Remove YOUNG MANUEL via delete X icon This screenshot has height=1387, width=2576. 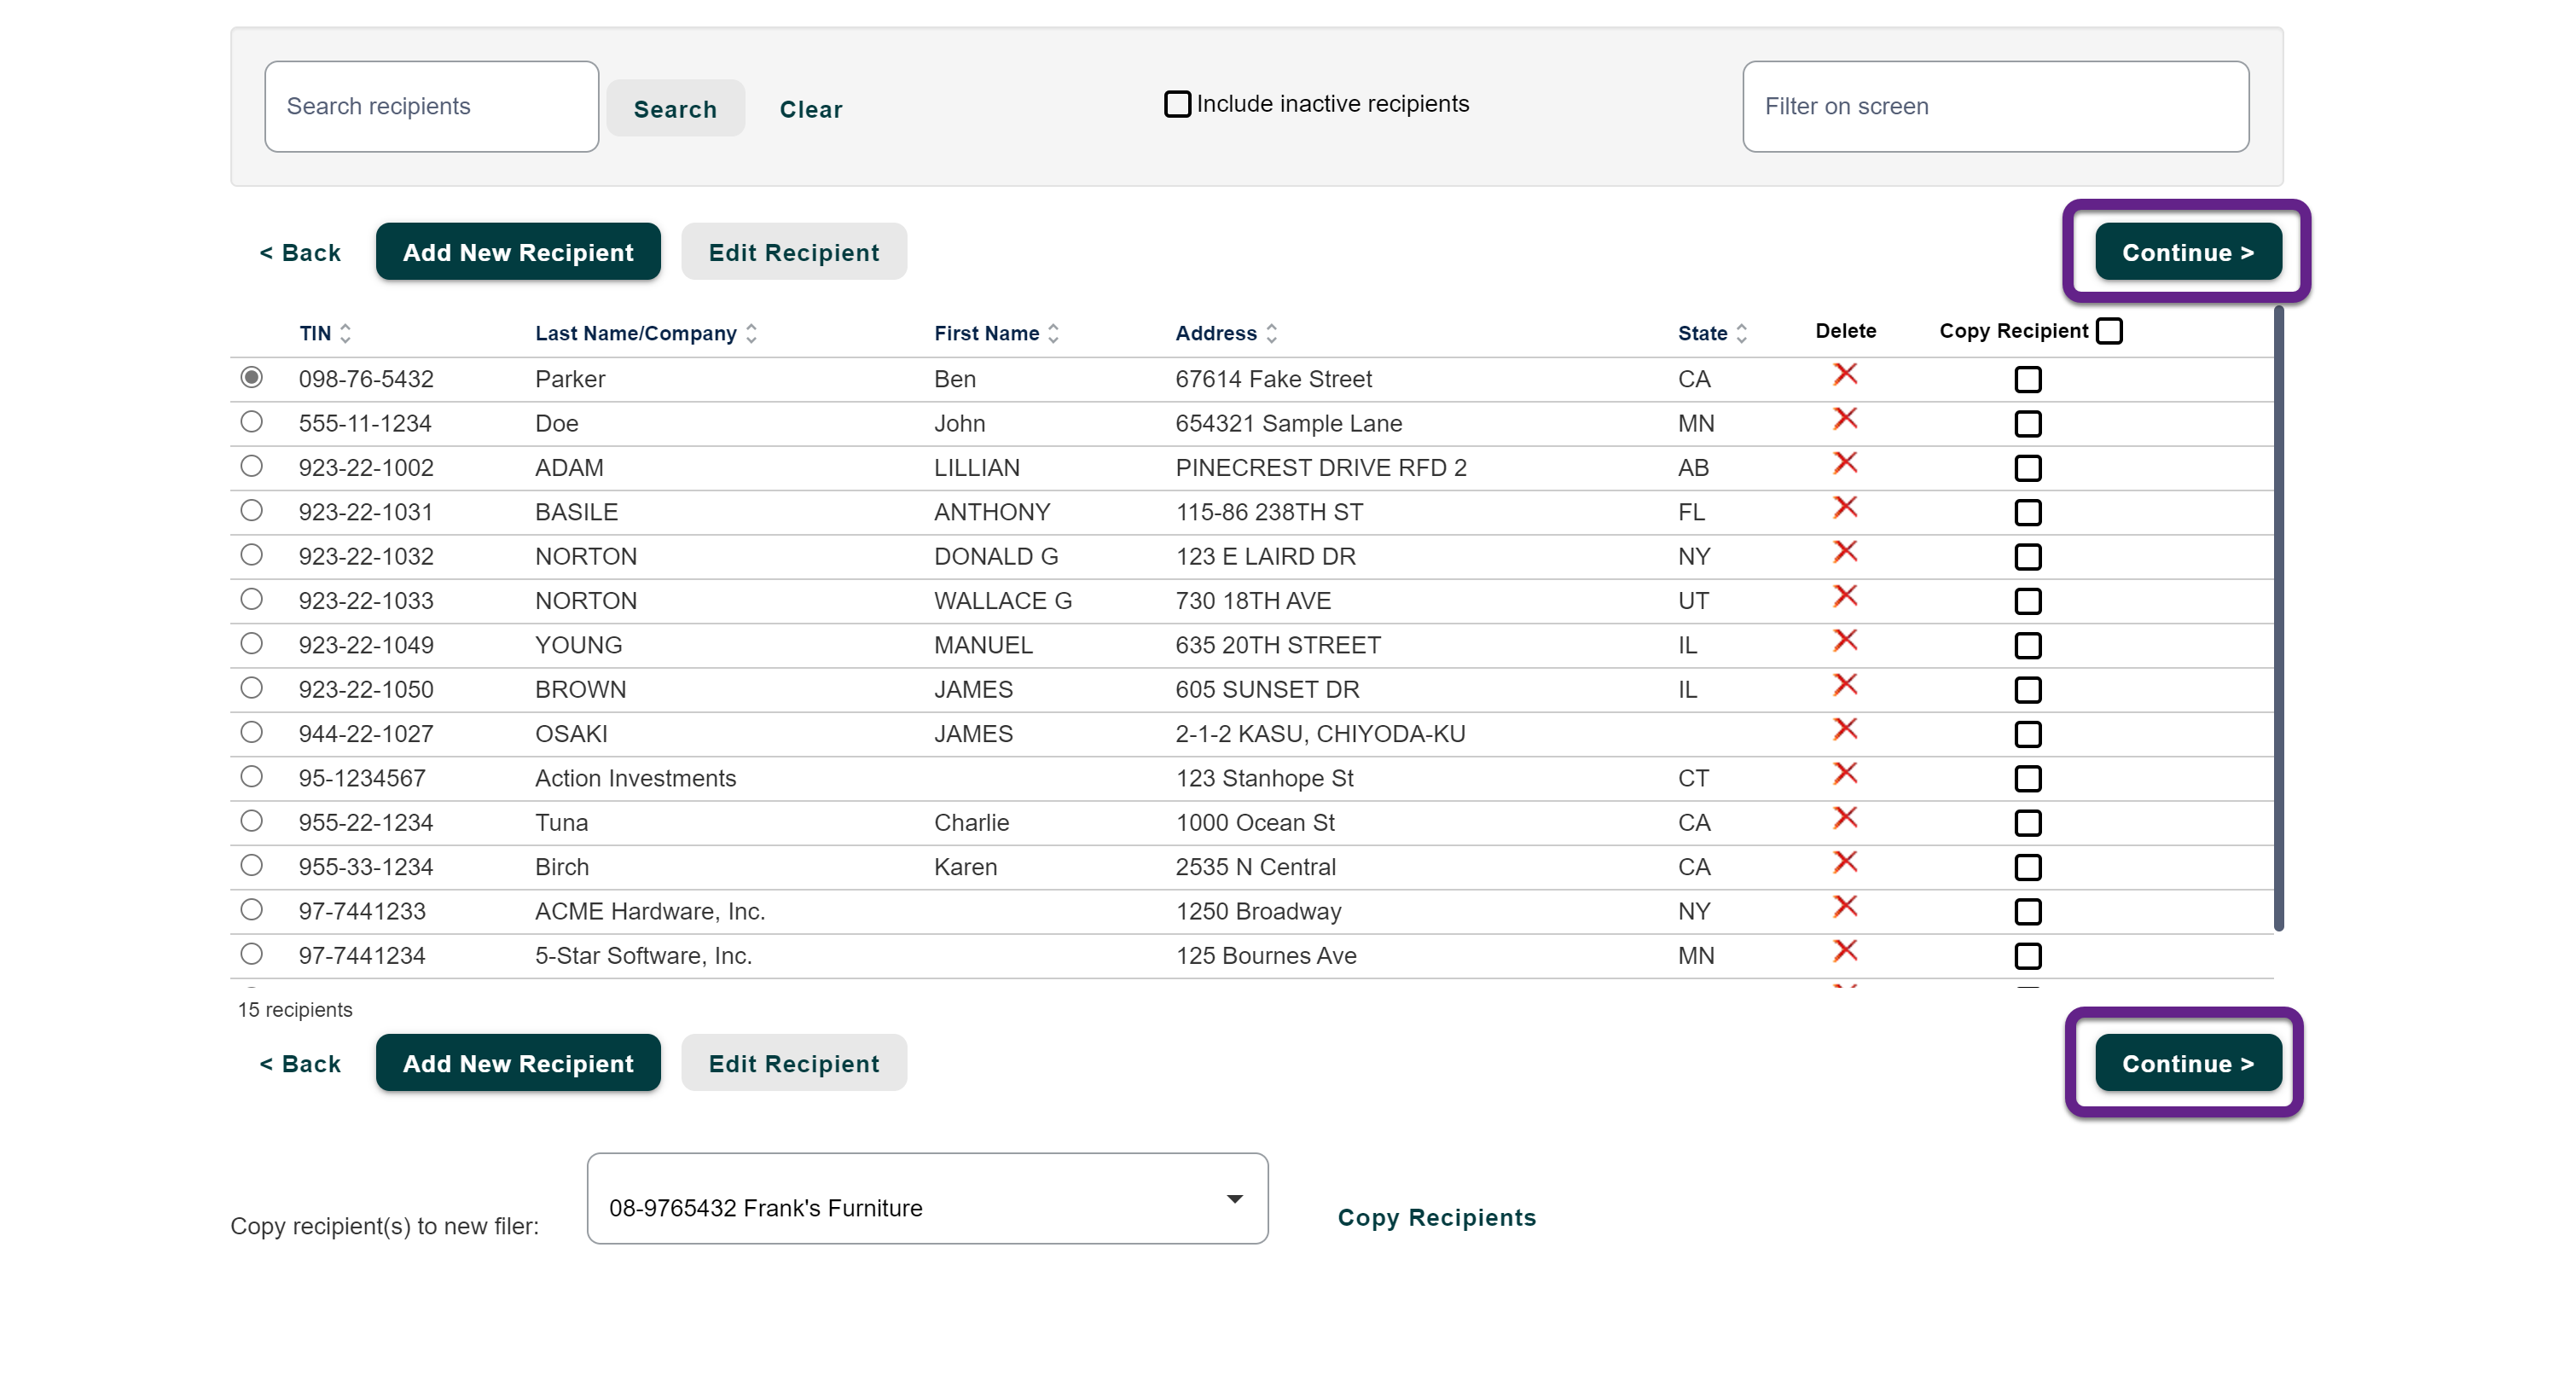point(1844,641)
